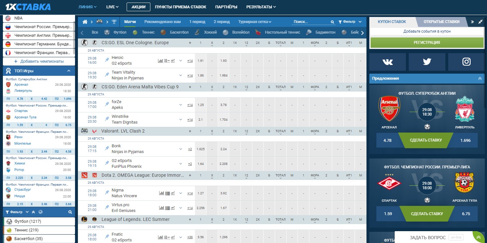
Task: Pin the forZe vs Apeks match
Action: (x=107, y=105)
